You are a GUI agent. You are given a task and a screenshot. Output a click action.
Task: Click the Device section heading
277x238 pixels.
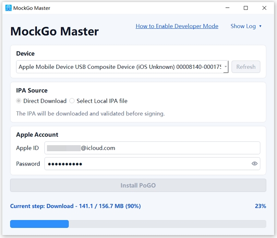click(x=25, y=54)
